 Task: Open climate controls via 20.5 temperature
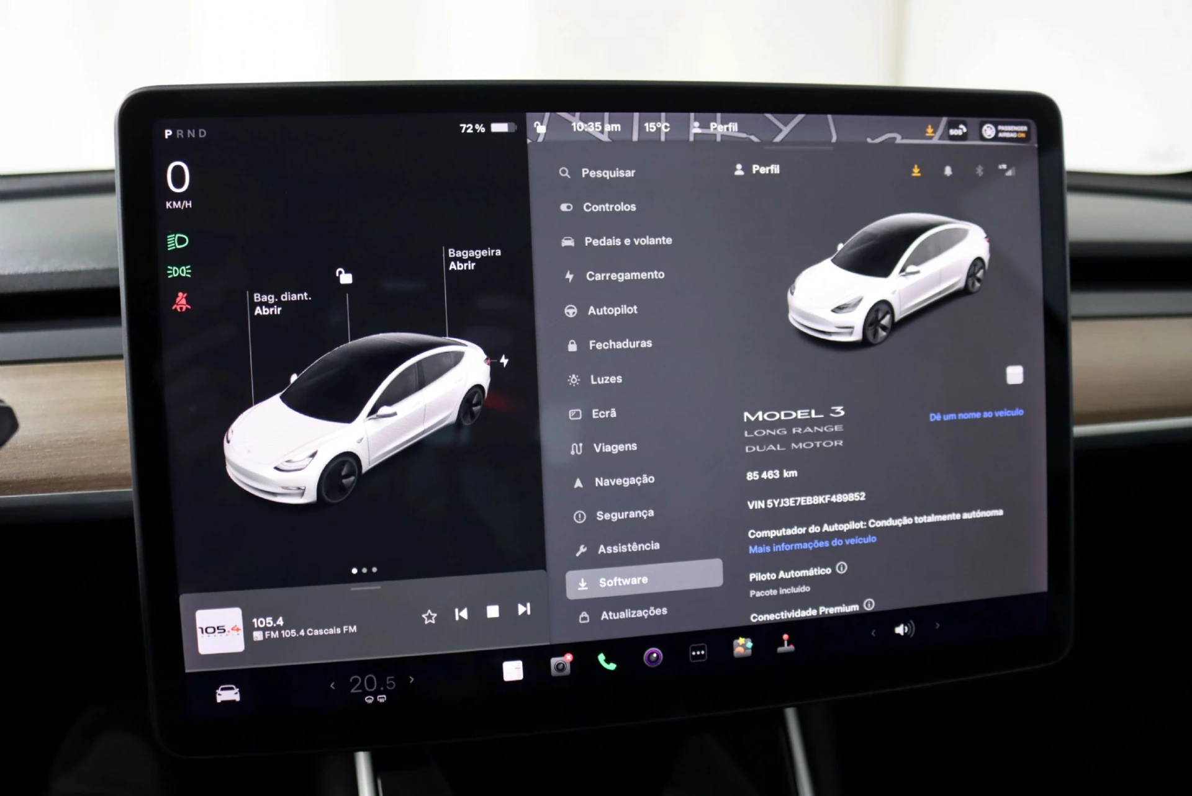pos(372,684)
